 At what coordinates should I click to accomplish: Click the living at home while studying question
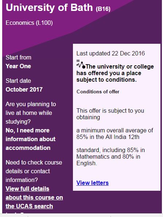pyautogui.click(x=31, y=113)
